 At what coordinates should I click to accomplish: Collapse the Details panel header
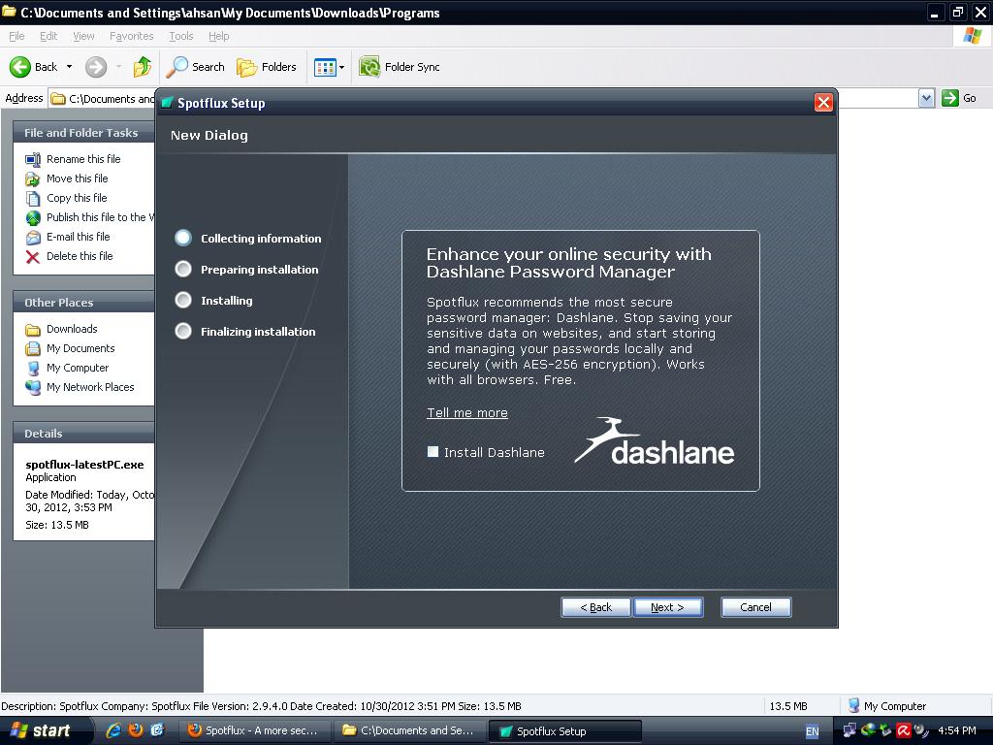point(83,434)
